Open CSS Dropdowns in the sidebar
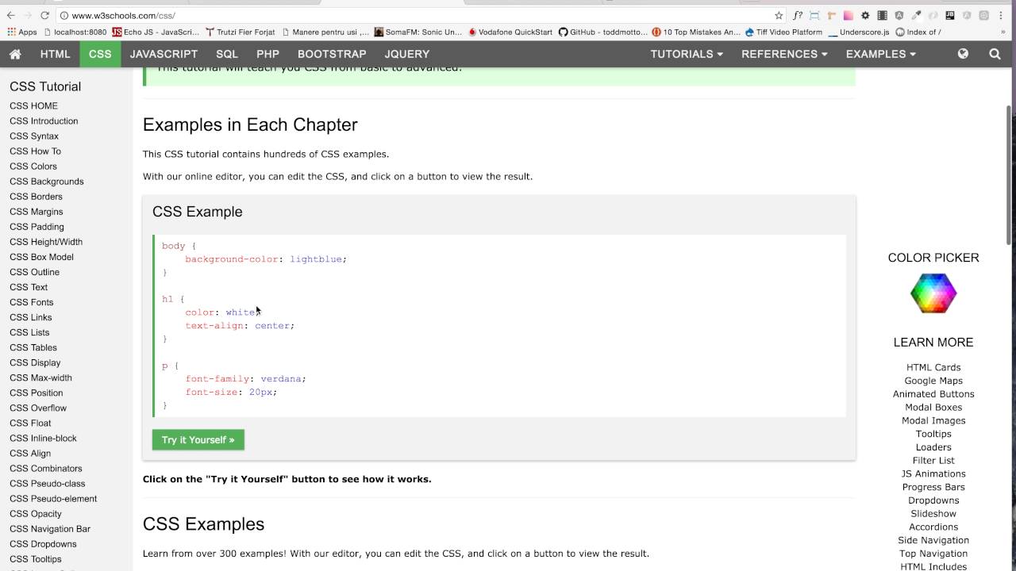 click(43, 544)
